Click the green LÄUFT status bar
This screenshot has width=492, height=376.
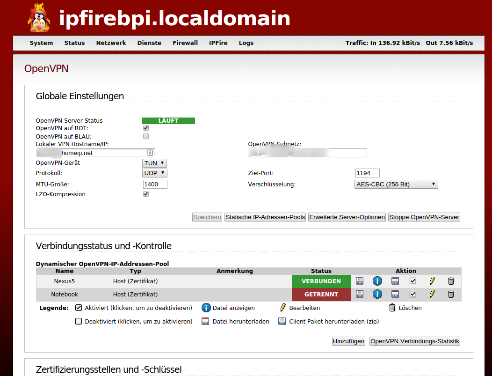(x=168, y=121)
